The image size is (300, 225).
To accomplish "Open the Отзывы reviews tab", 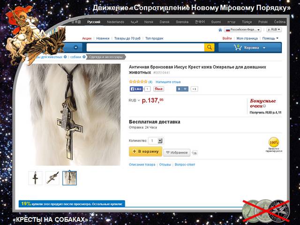I will pos(165,165).
